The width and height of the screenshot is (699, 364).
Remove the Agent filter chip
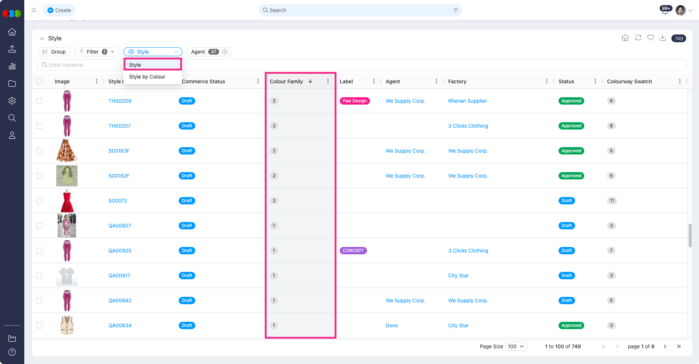[225, 52]
